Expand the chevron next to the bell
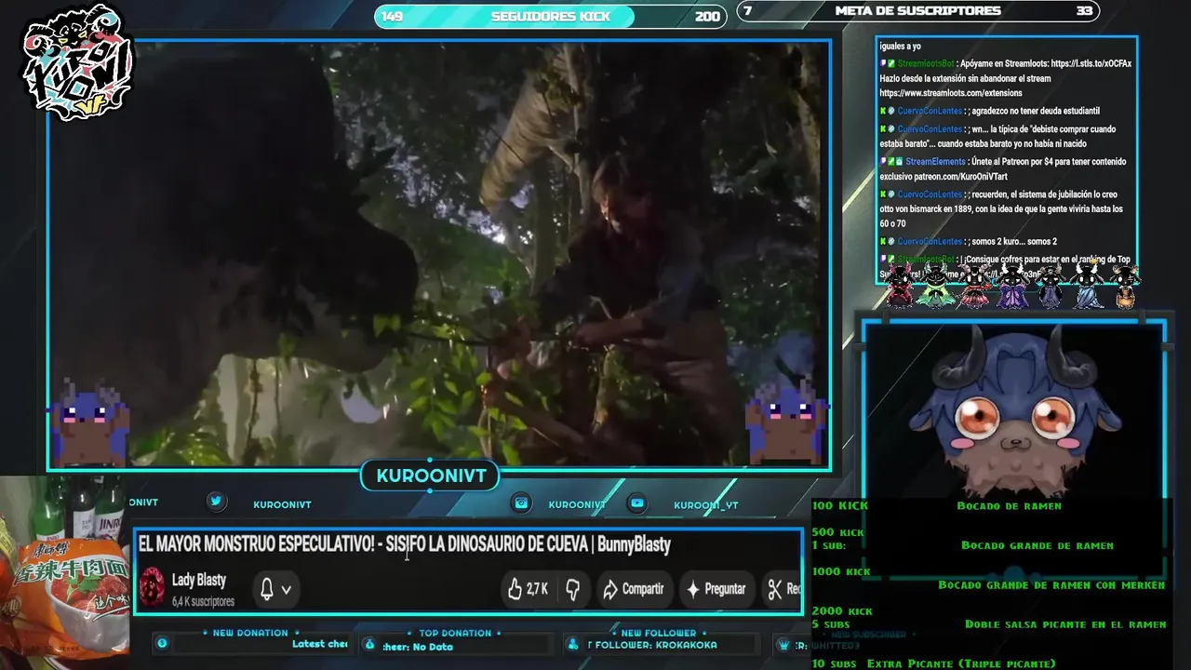This screenshot has width=1191, height=670. [x=287, y=590]
